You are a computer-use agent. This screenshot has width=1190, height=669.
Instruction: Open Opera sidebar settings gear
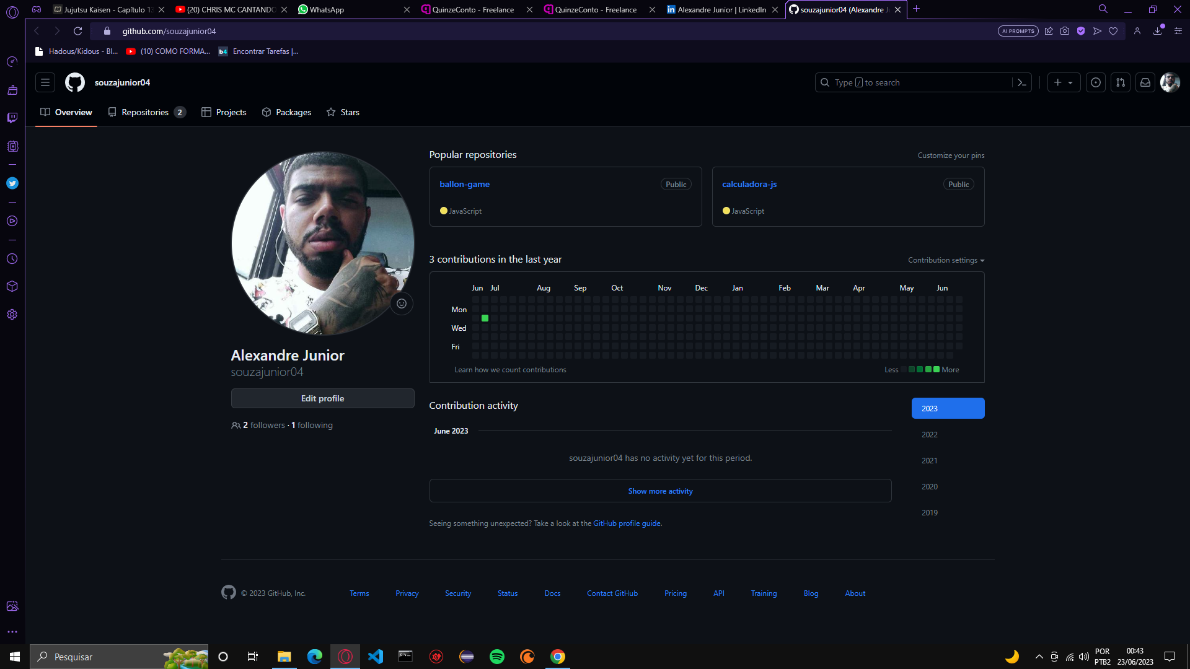12,315
